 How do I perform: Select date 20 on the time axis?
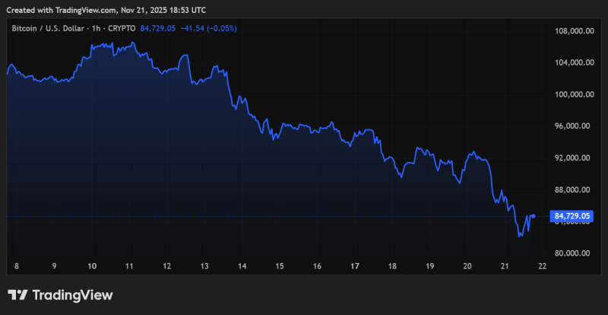(467, 266)
